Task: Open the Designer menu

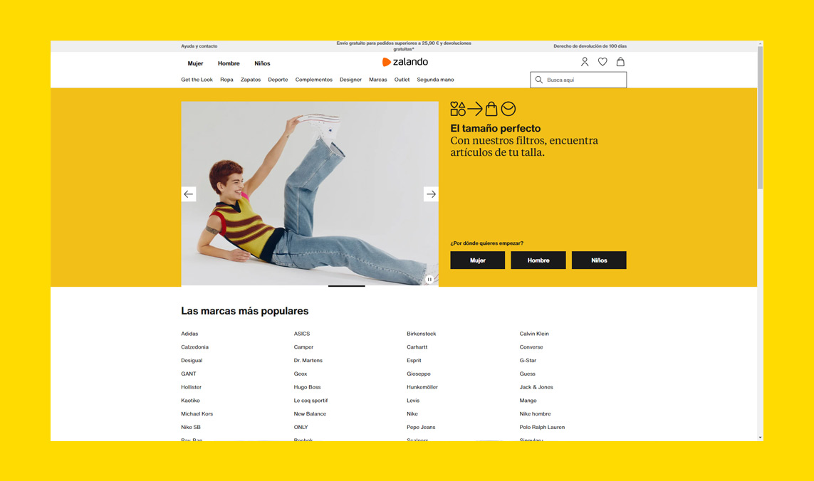Action: coord(350,80)
